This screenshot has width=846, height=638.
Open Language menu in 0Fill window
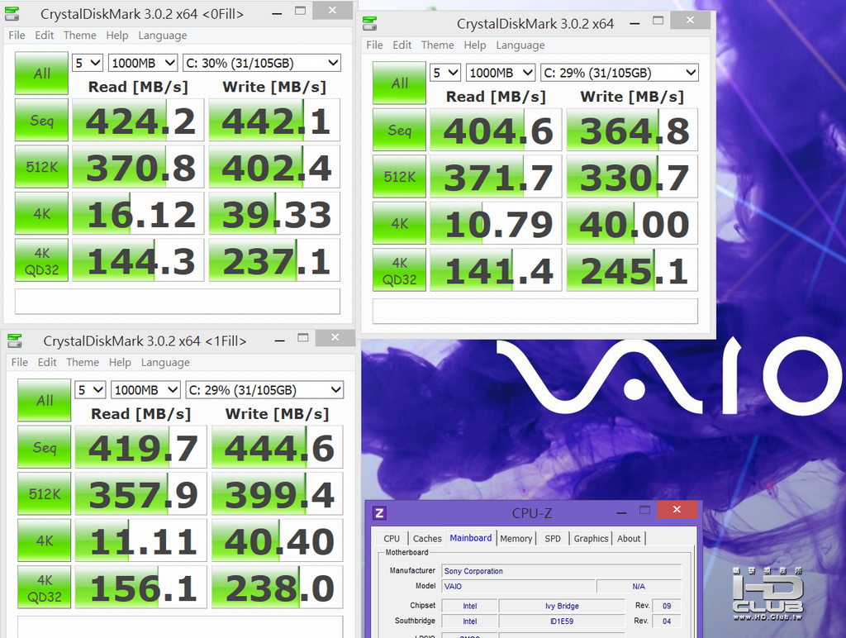click(x=163, y=35)
